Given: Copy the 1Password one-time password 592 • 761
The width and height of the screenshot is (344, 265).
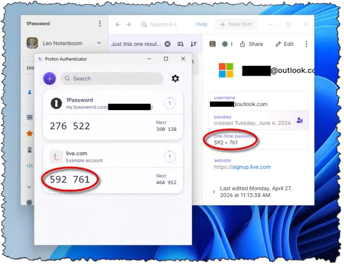Looking at the screenshot, I should pos(258,139).
